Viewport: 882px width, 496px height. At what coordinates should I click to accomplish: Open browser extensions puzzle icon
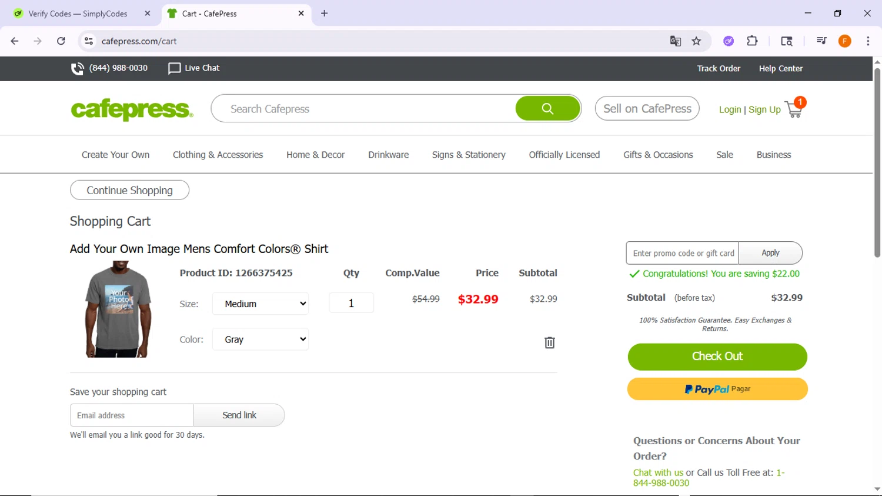click(752, 41)
